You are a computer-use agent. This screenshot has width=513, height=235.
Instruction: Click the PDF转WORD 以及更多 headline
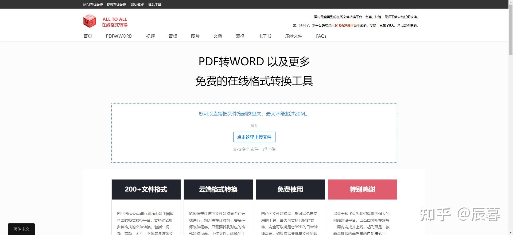pyautogui.click(x=254, y=62)
